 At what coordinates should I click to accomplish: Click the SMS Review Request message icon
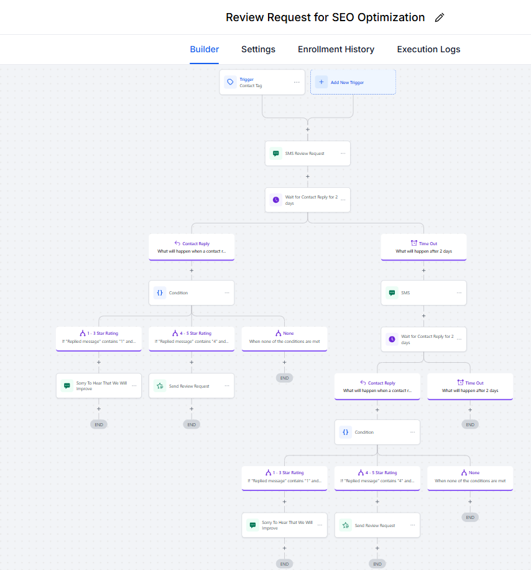(275, 153)
